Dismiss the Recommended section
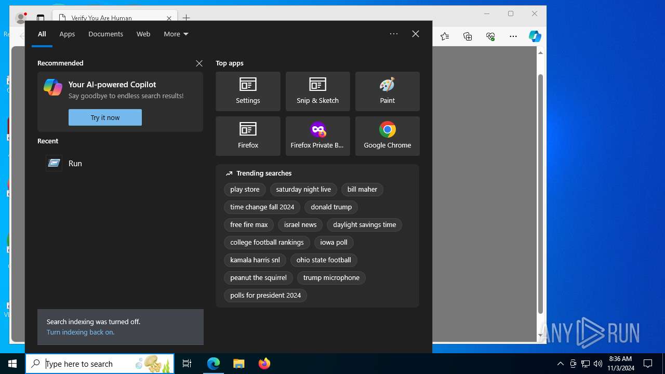The width and height of the screenshot is (665, 374). click(x=199, y=63)
